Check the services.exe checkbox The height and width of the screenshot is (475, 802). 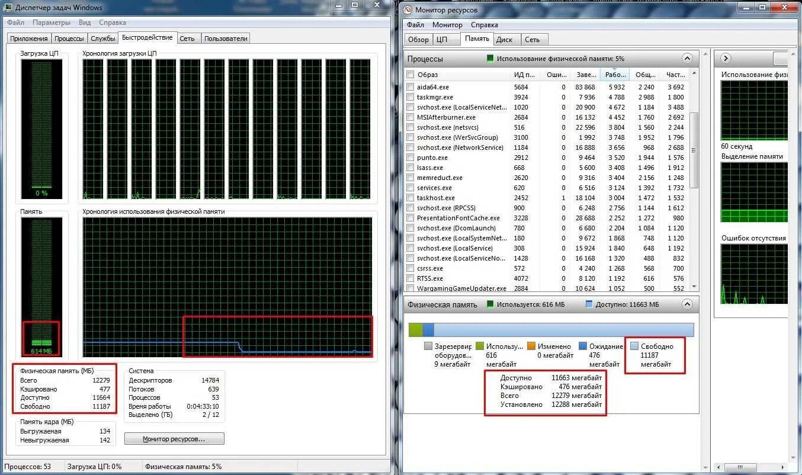pyautogui.click(x=410, y=188)
